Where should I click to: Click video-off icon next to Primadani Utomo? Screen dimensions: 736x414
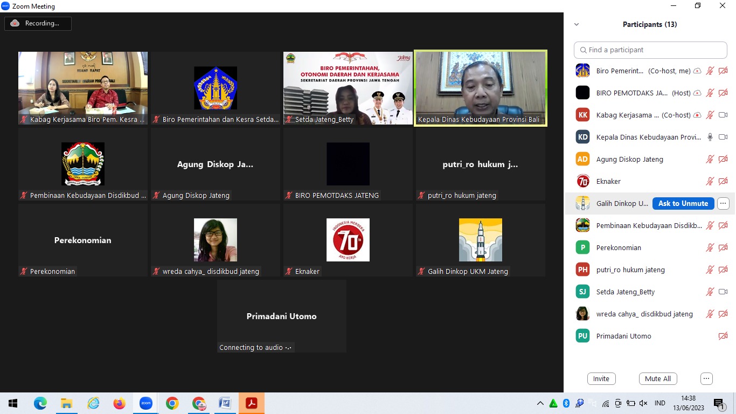(723, 336)
